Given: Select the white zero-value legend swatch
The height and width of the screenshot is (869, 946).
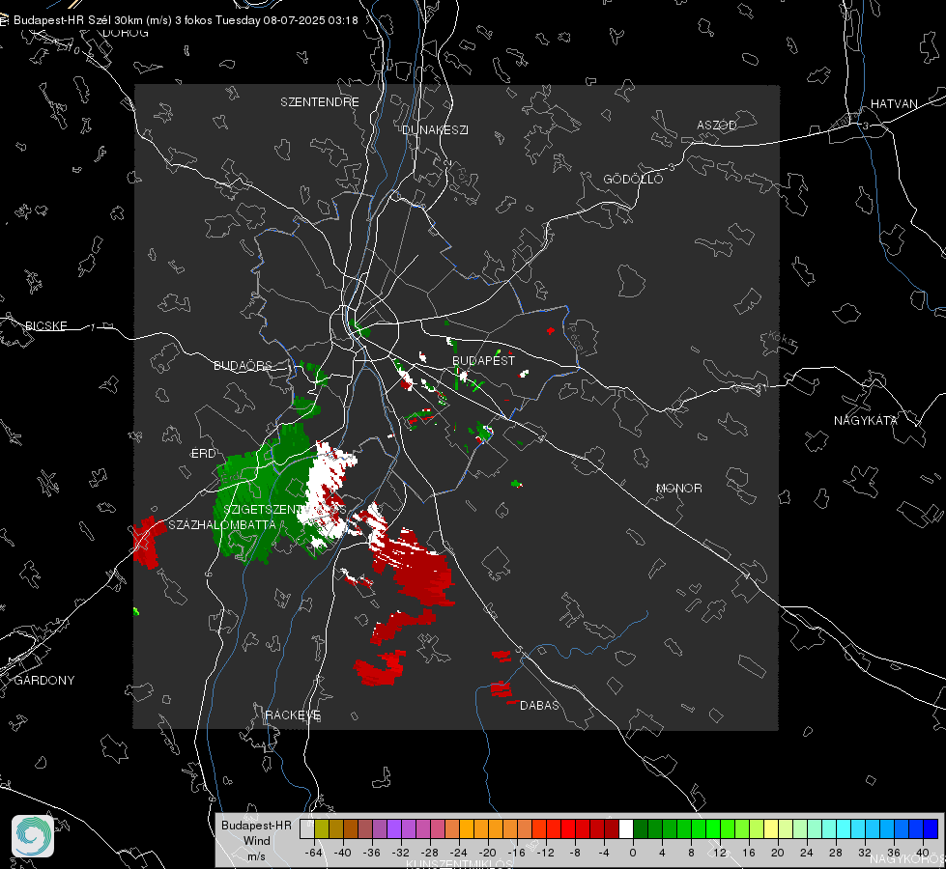Looking at the screenshot, I should [x=626, y=829].
